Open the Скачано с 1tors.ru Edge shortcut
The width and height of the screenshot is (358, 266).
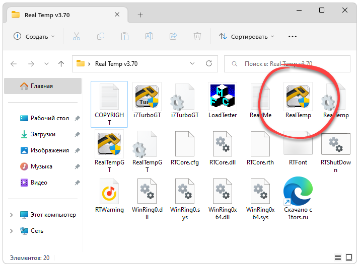[298, 198]
